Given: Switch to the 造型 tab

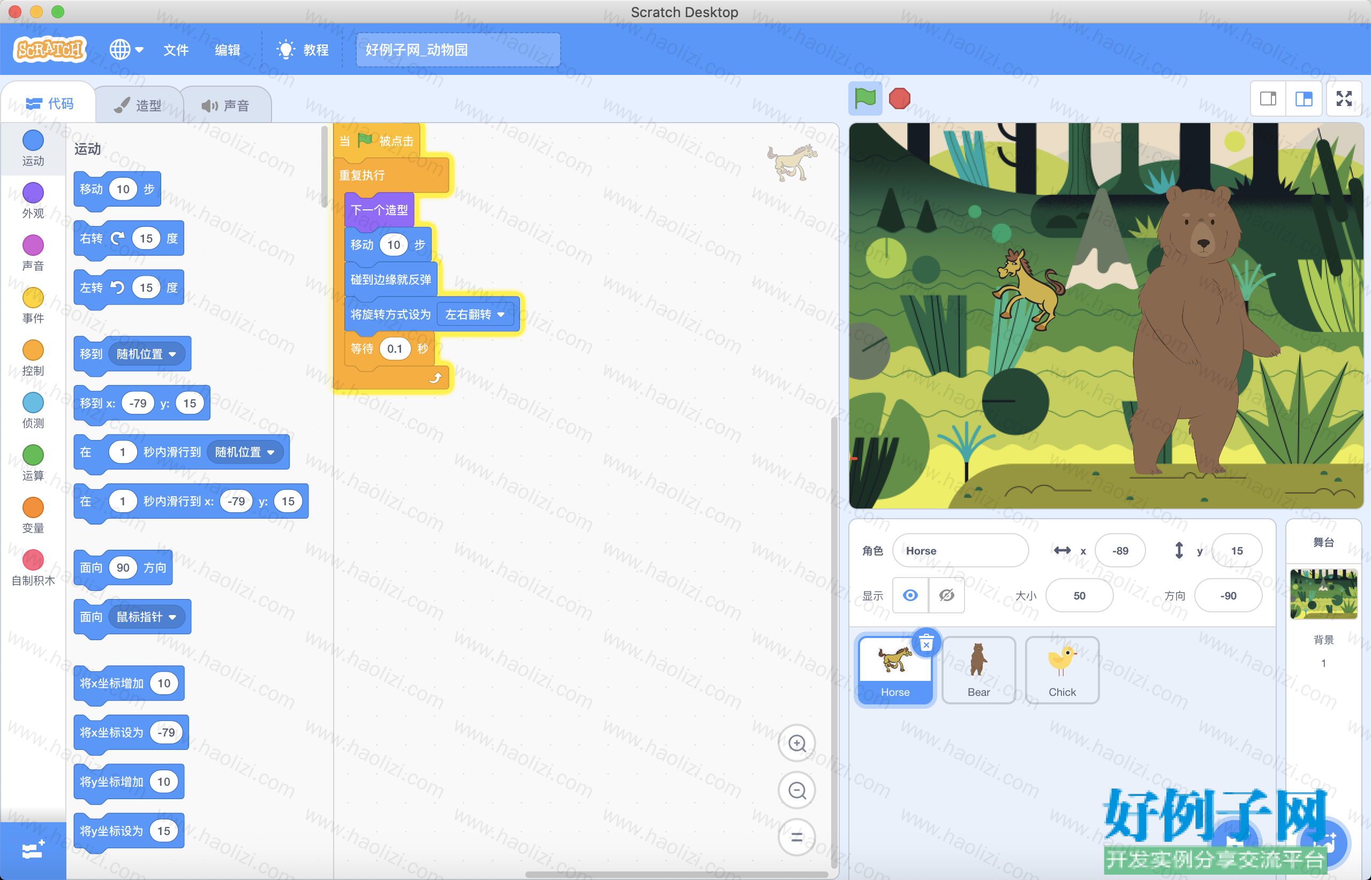Looking at the screenshot, I should pos(138,105).
